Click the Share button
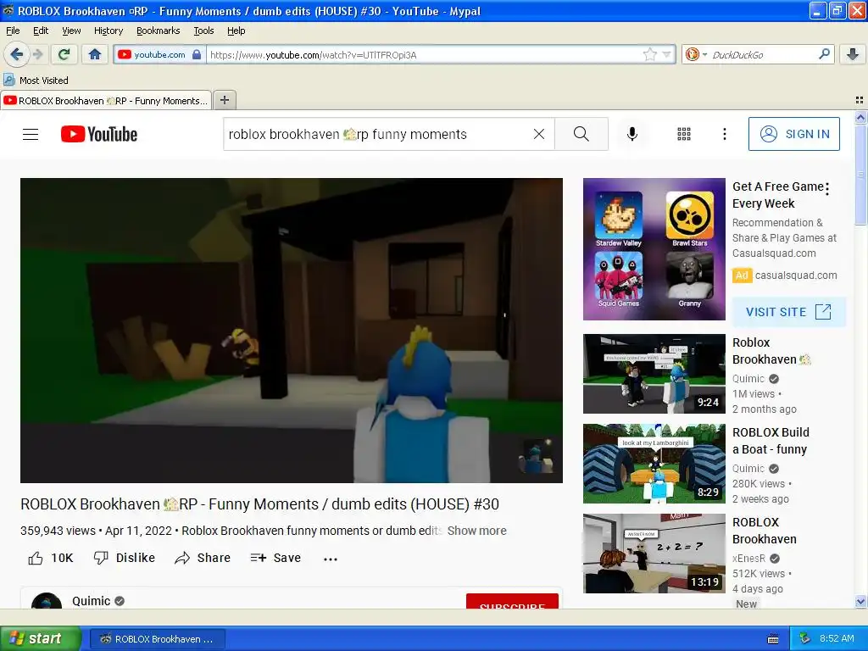 [203, 558]
